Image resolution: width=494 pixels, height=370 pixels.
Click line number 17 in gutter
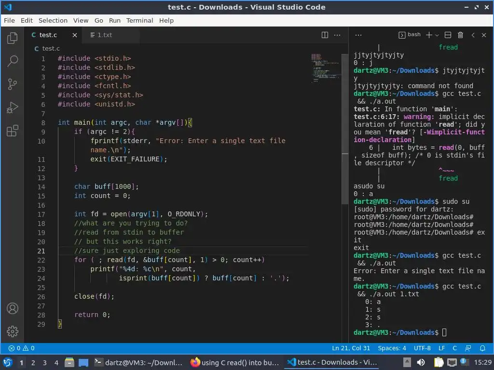41,214
